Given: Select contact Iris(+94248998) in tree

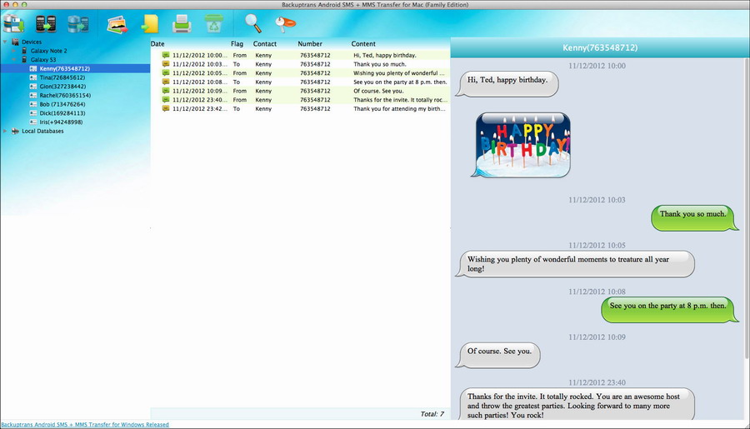Looking at the screenshot, I should [x=61, y=122].
